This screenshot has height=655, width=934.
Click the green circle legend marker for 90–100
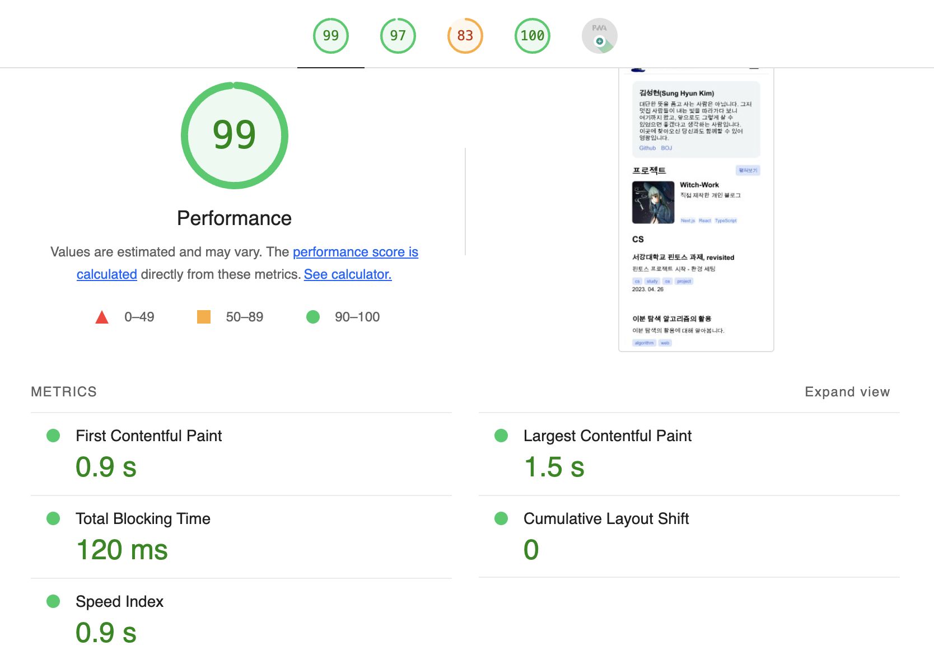313,317
